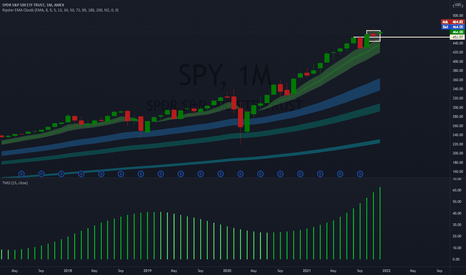Select the 453.07 white horizontal line
466x275 pixels.
tap(401, 37)
